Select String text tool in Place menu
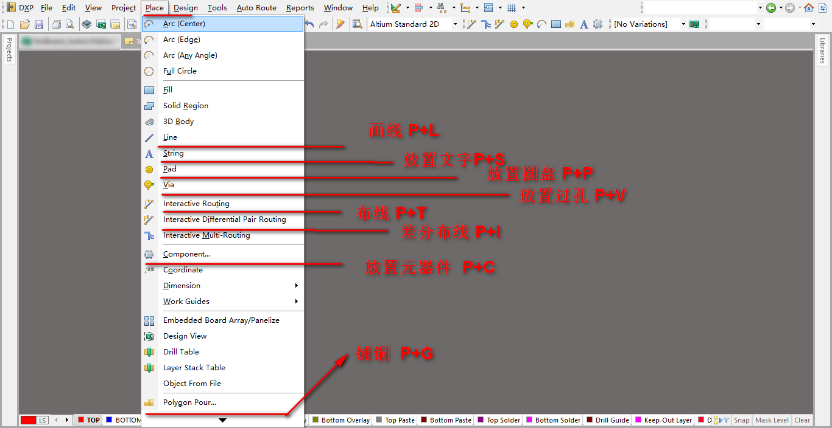The width and height of the screenshot is (832, 428). pyautogui.click(x=173, y=153)
